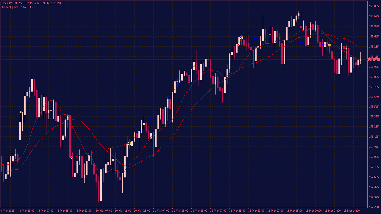Viewport: 381px width, 214px height.
Task: Pick the 158.385 price level label
Action: click(374, 117)
